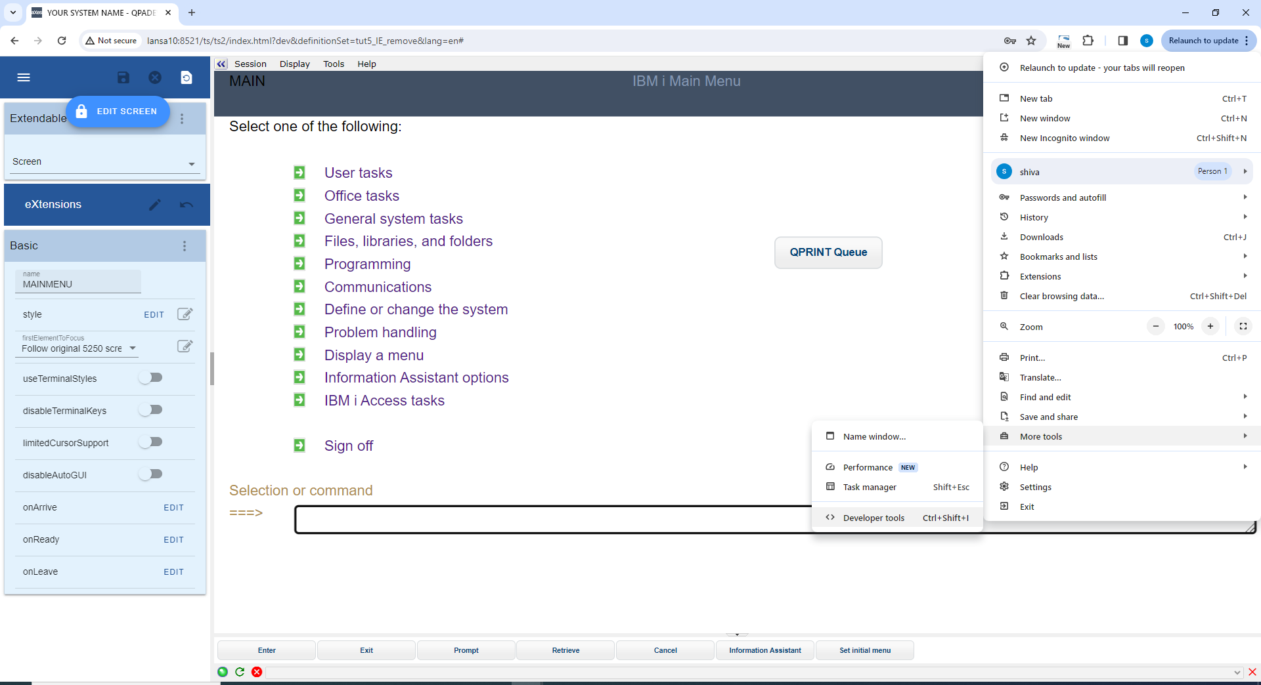1261x685 pixels.
Task: Click the EDIT SCREEN button
Action: pos(118,112)
